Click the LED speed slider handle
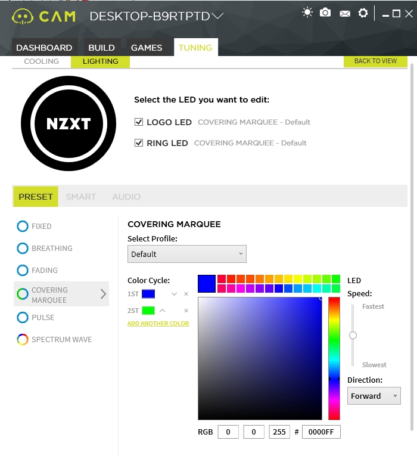 pos(353,336)
